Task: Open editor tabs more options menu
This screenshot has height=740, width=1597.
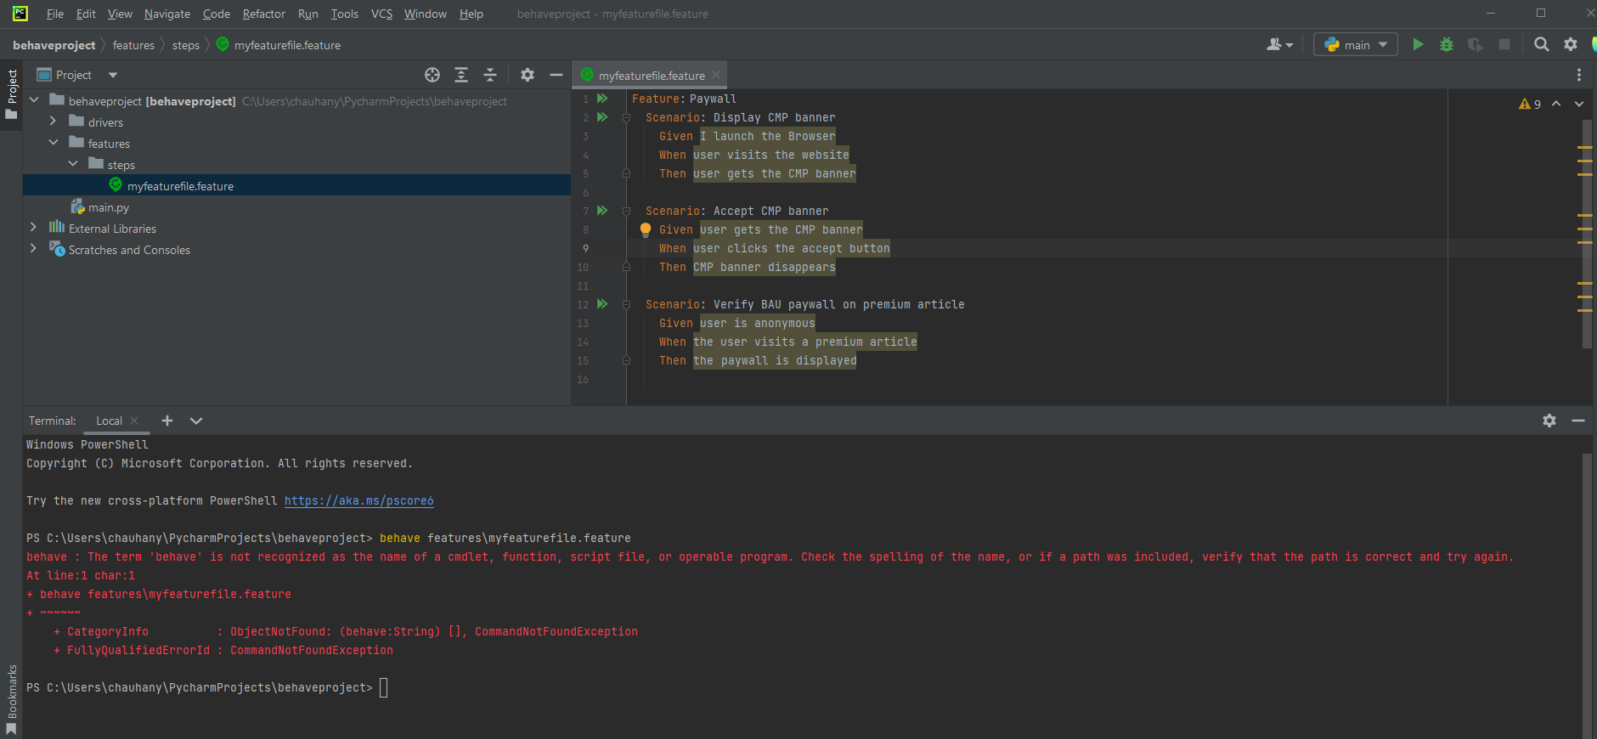Action: [1579, 75]
